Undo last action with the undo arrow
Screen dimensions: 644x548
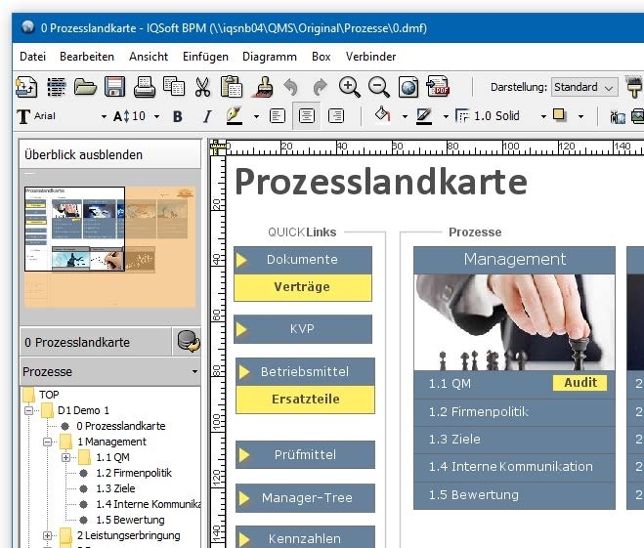coord(290,87)
